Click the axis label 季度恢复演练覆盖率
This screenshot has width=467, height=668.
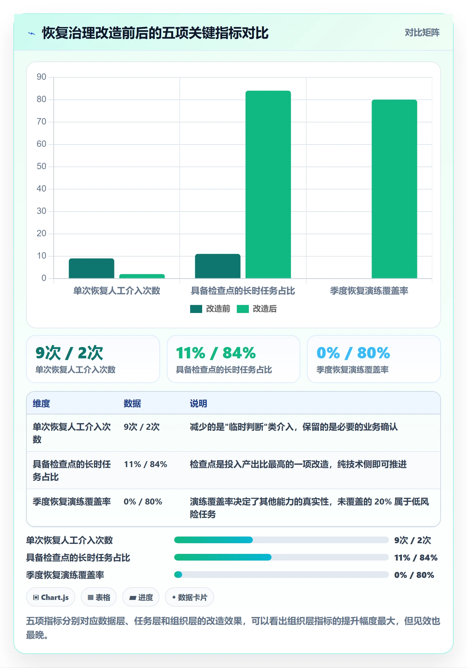click(x=369, y=291)
